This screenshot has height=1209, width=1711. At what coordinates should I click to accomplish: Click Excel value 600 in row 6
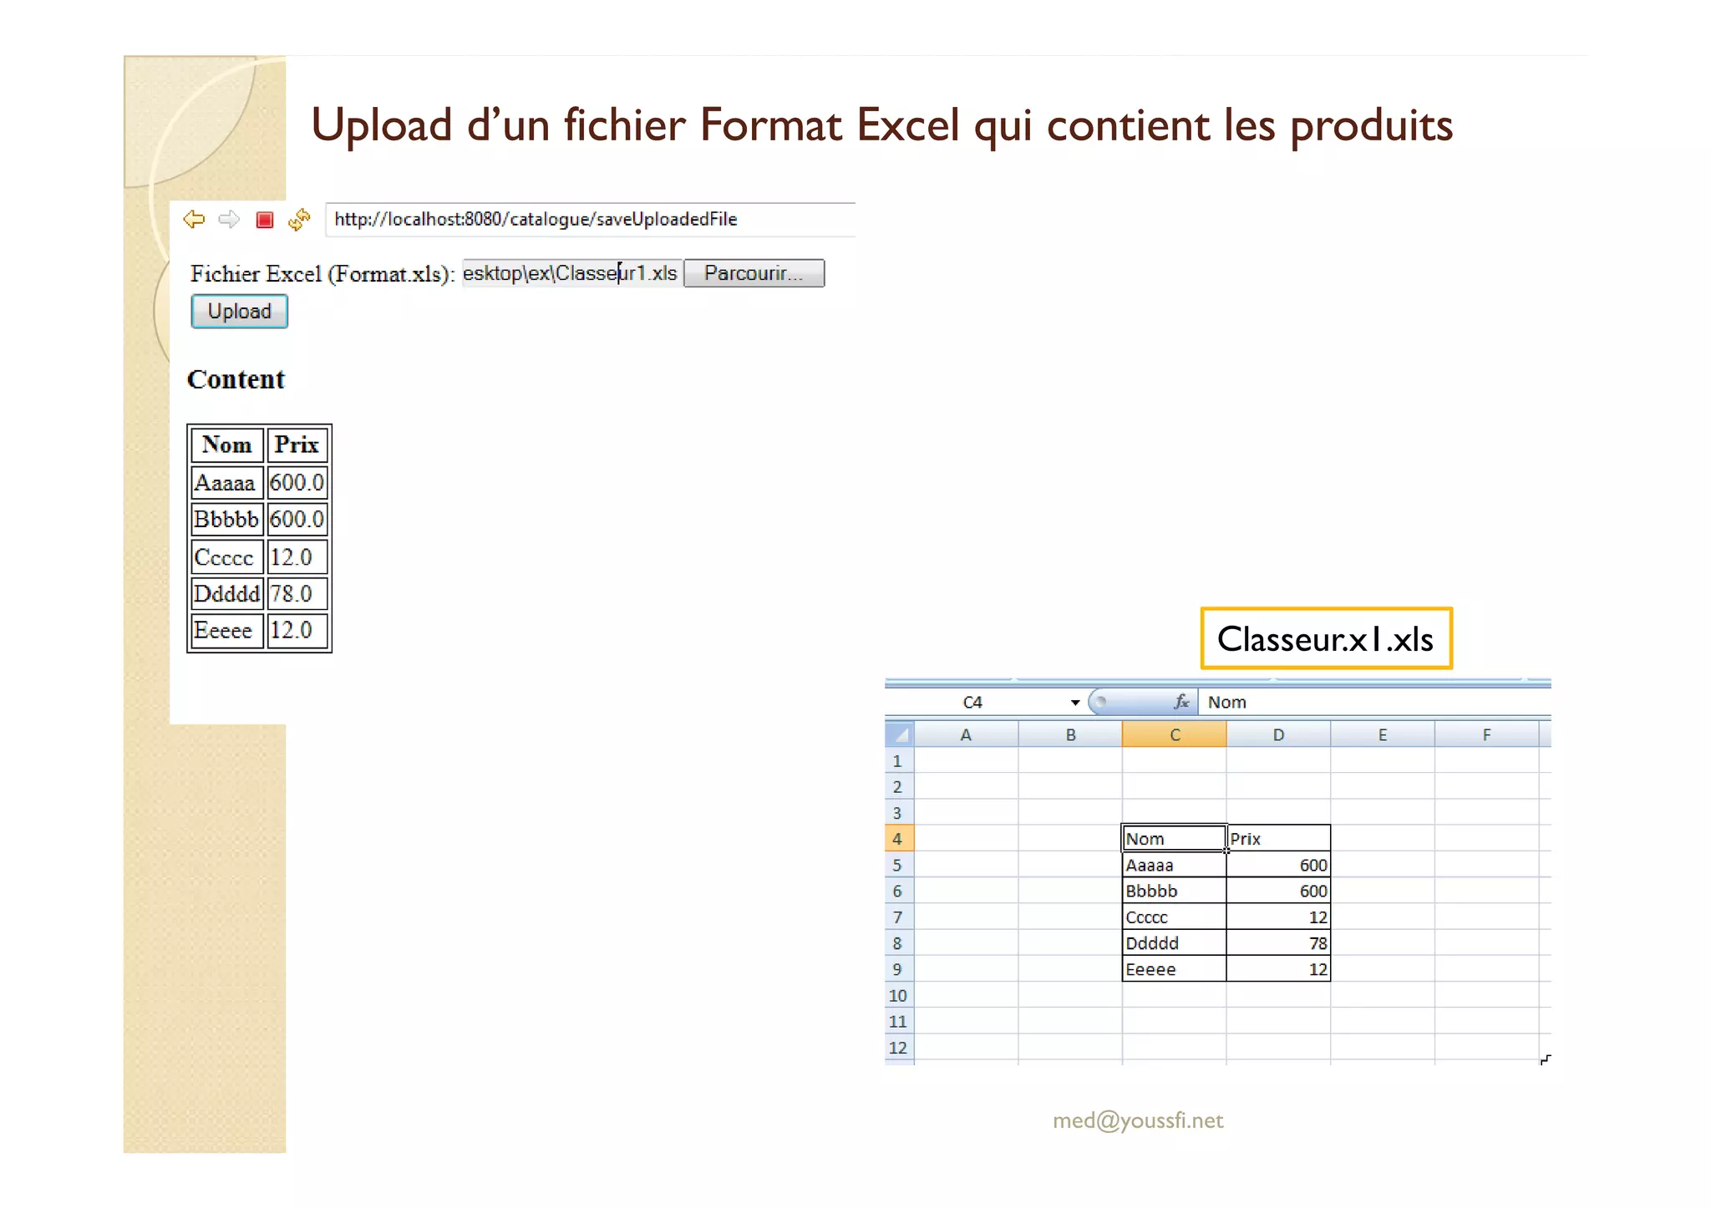pos(1278,891)
